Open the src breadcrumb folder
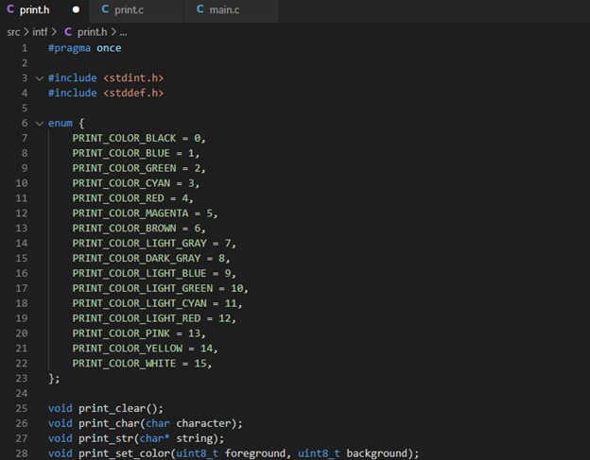This screenshot has height=460, width=590. (13, 31)
